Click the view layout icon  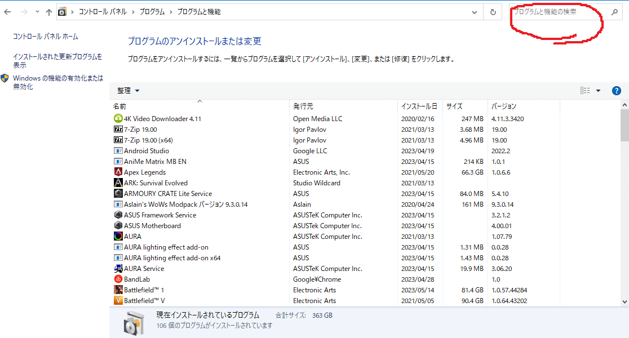point(585,91)
